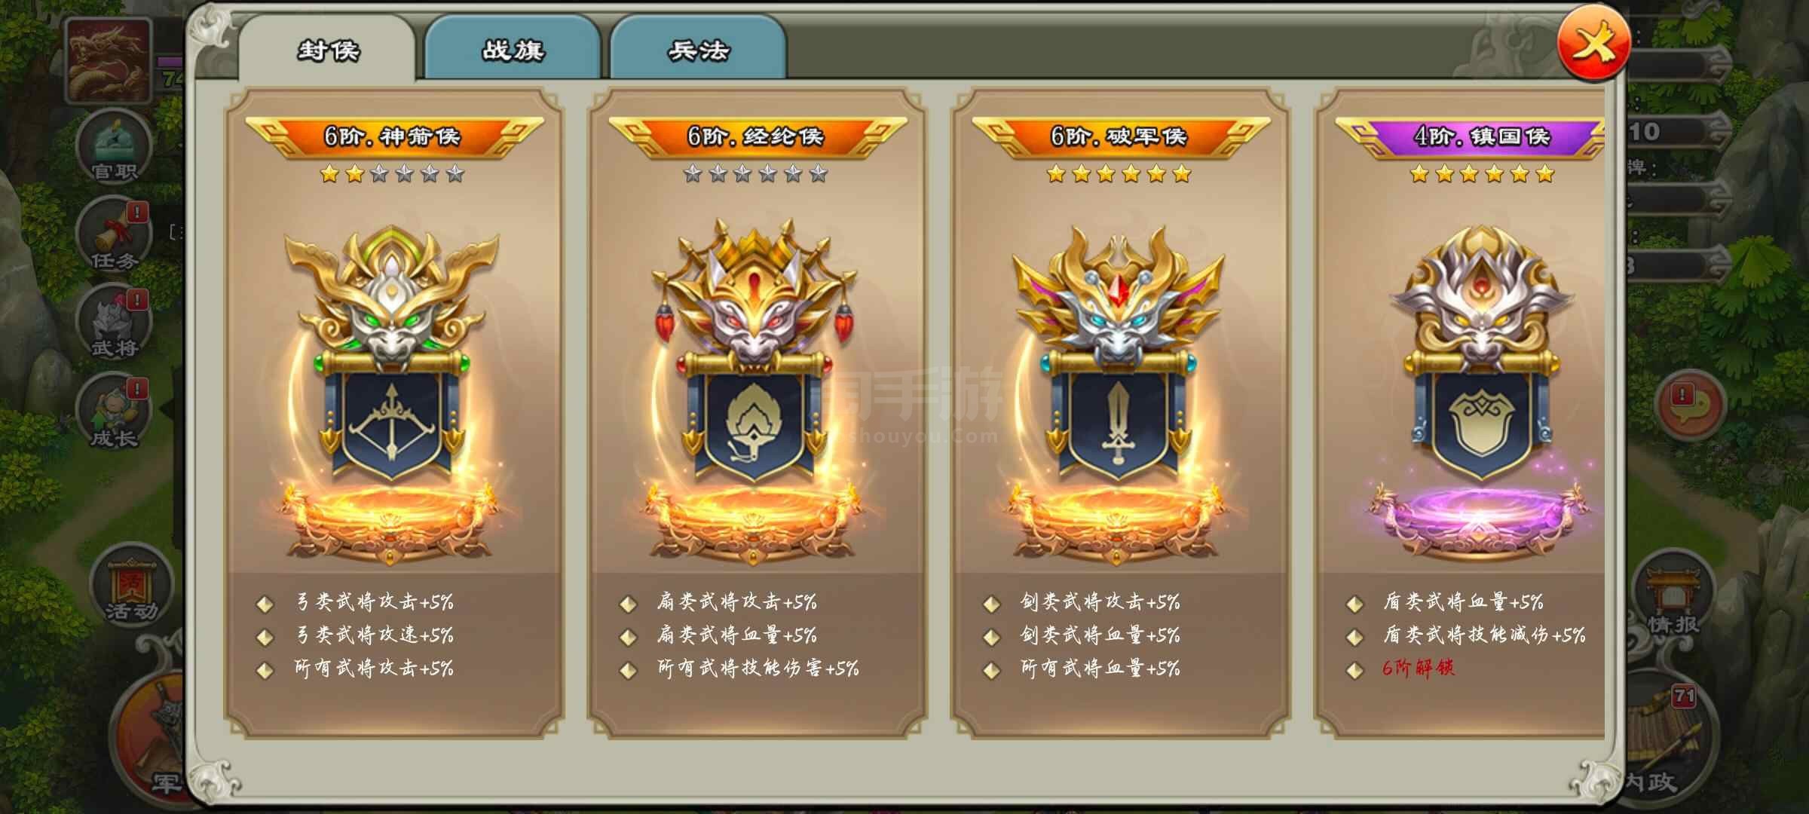The image size is (1809, 814).
Task: Click the 6阶.破军侯 title banner
Action: click(1120, 136)
